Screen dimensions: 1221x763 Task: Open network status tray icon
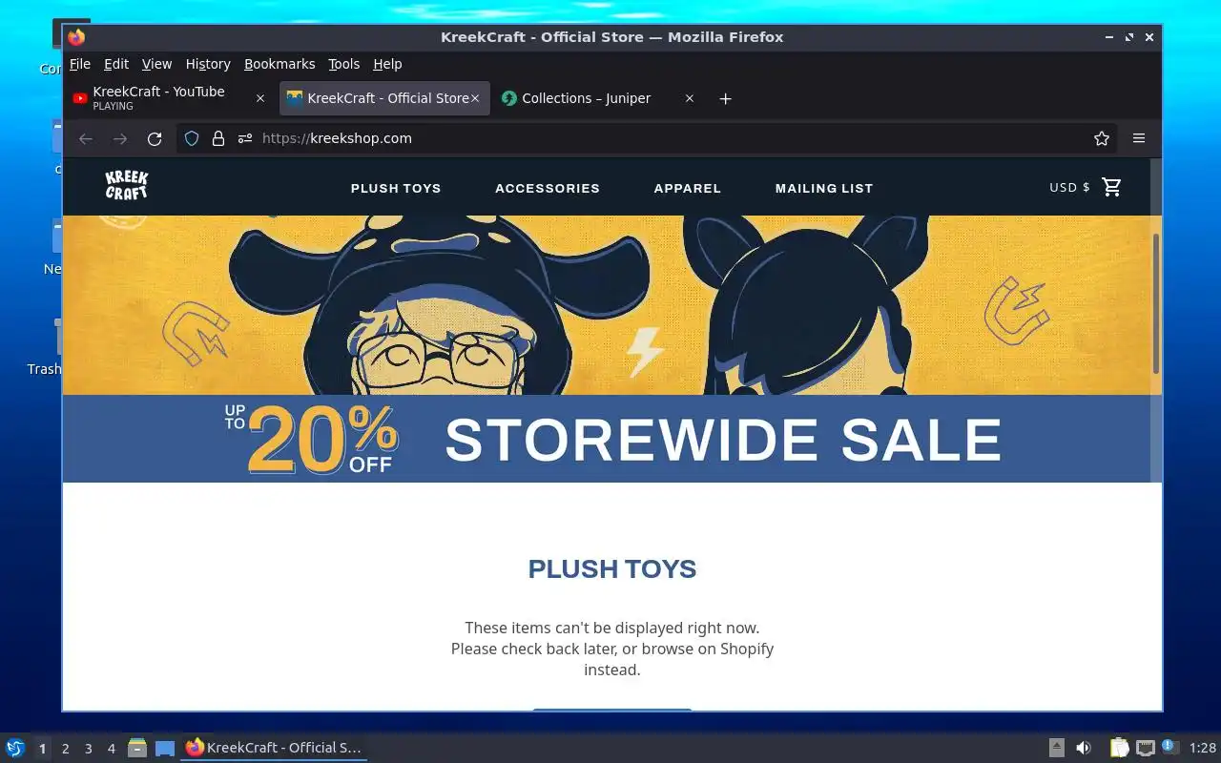(1145, 748)
